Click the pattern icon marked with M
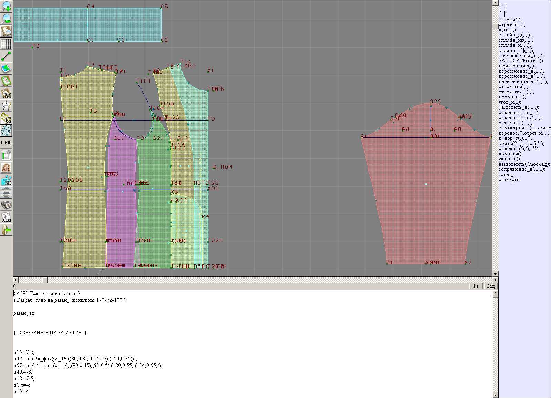 click(6, 94)
